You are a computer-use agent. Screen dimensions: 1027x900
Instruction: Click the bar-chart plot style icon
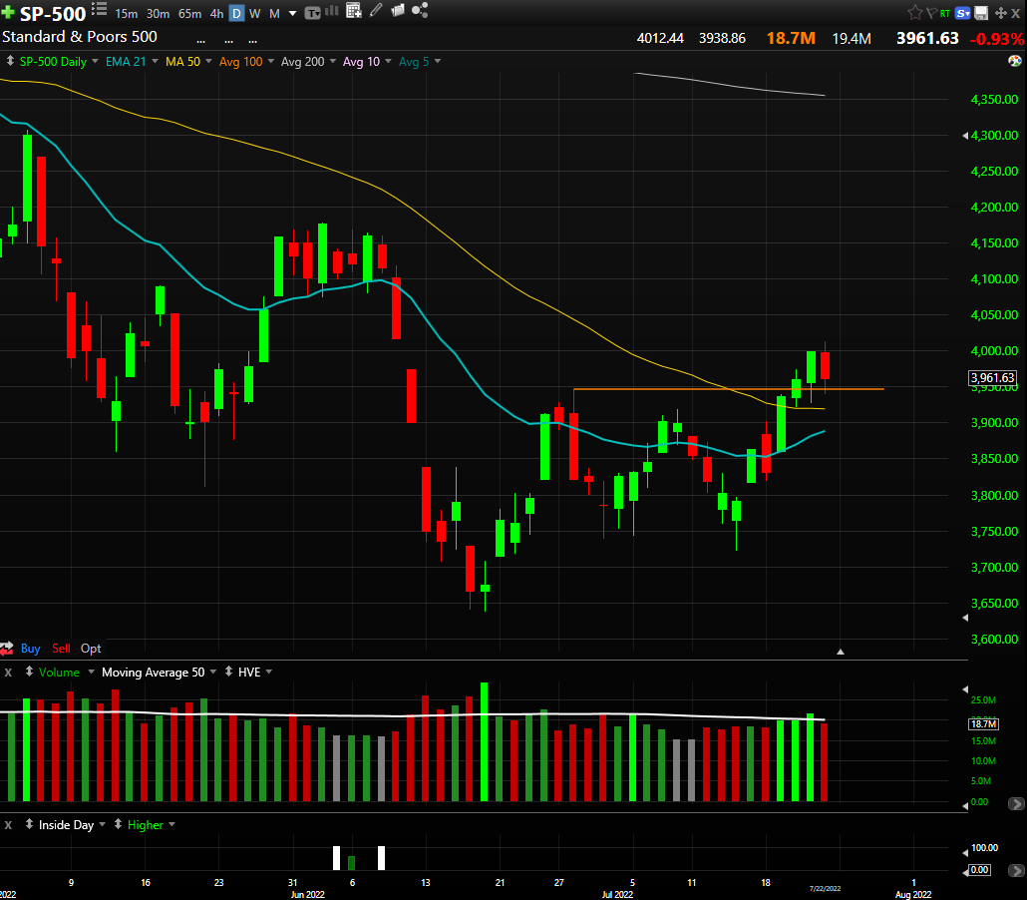(x=333, y=11)
